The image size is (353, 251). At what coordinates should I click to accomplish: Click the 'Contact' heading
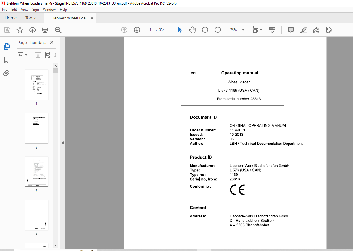[x=198, y=208]
